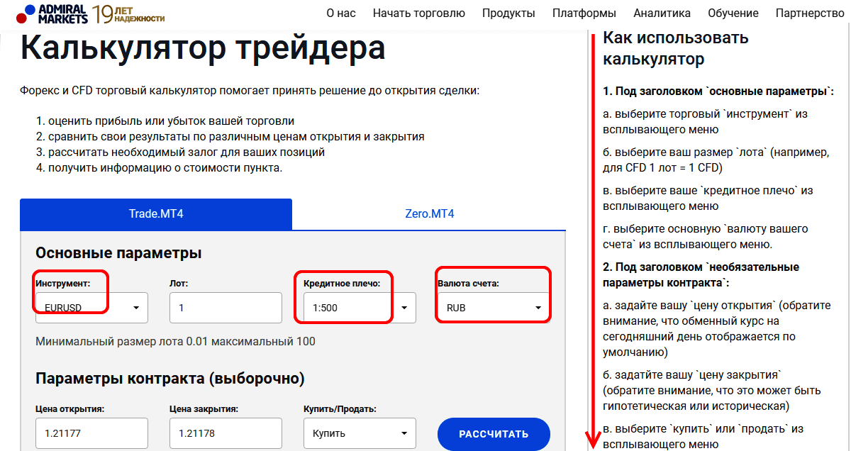Open the Валюта счета RUB dropdown

pos(494,308)
